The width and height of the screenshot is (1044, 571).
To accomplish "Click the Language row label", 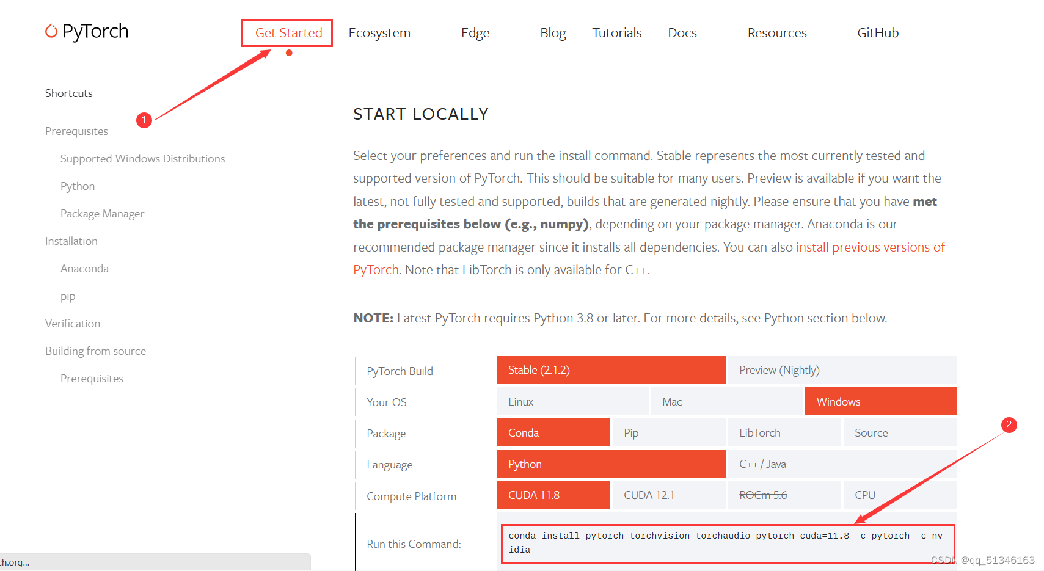I will pyautogui.click(x=390, y=465).
